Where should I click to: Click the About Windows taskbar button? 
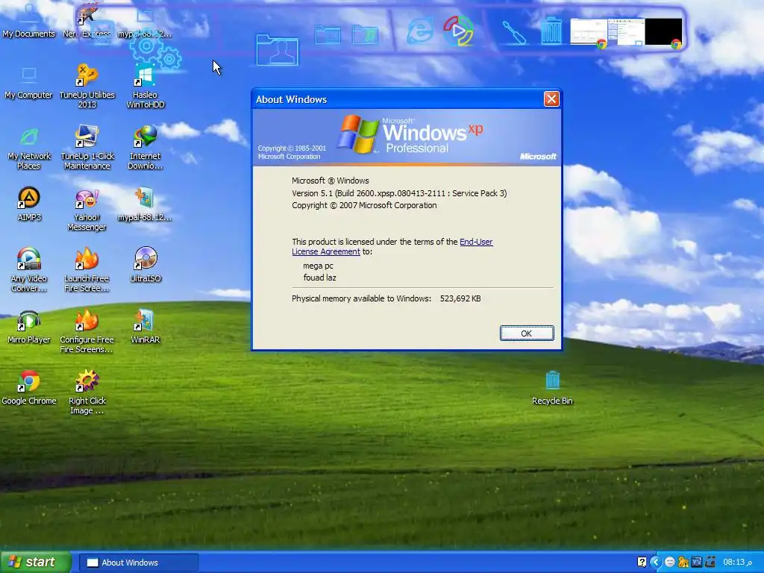click(138, 563)
